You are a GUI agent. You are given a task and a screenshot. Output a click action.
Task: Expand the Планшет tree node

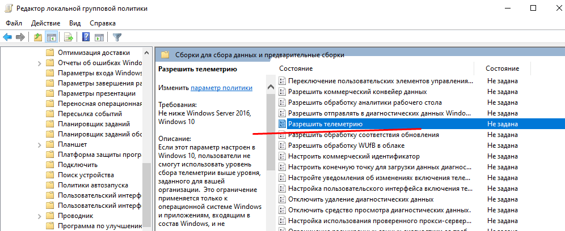click(x=39, y=144)
